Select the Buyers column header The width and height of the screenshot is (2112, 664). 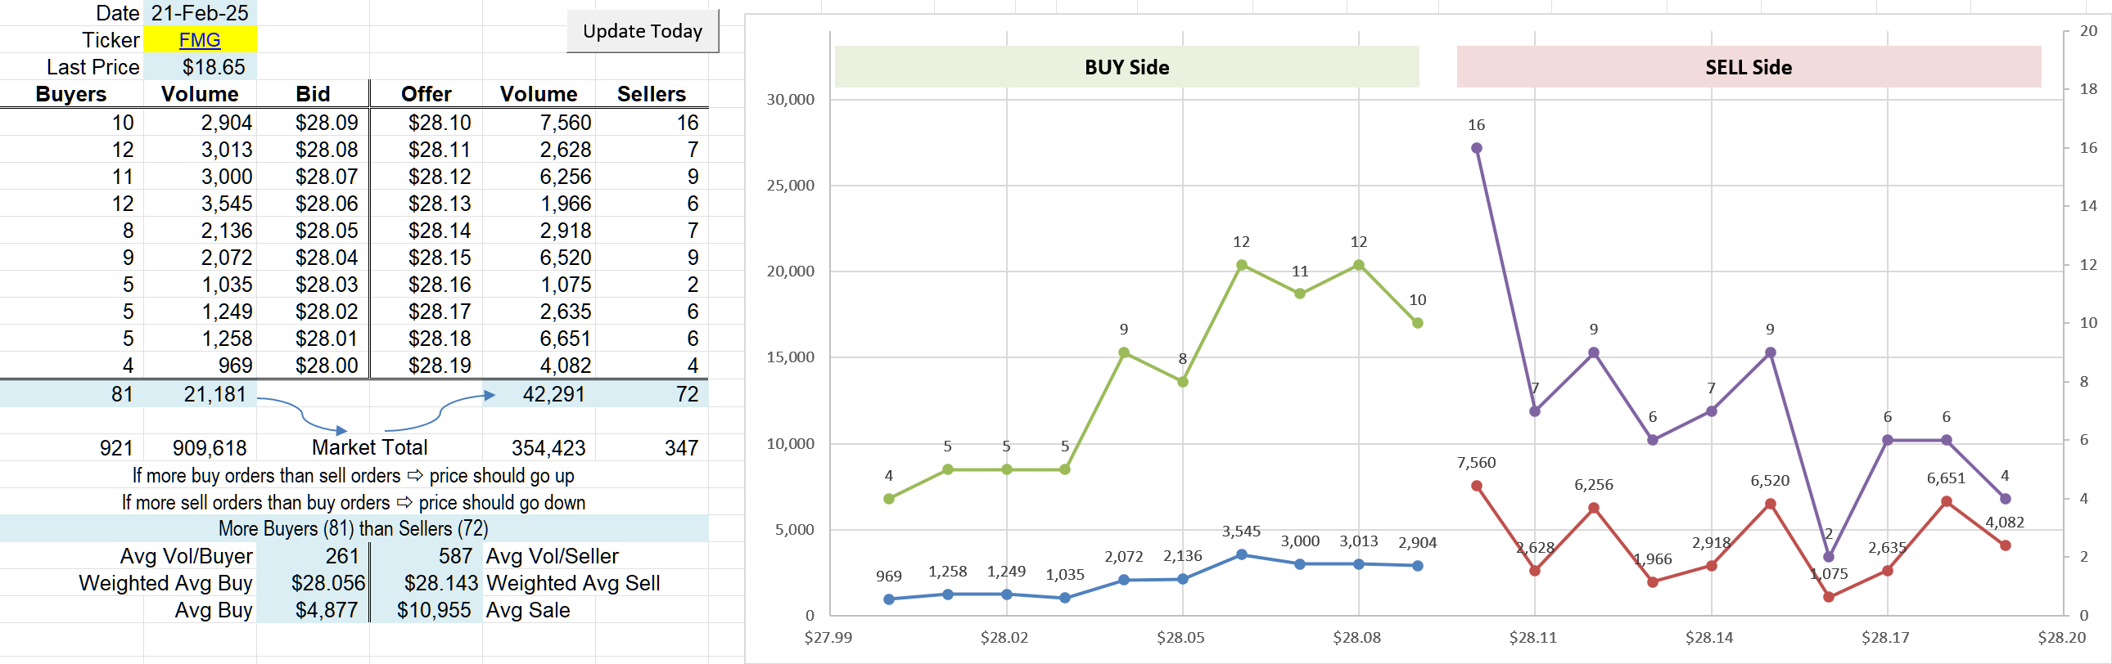(x=71, y=94)
